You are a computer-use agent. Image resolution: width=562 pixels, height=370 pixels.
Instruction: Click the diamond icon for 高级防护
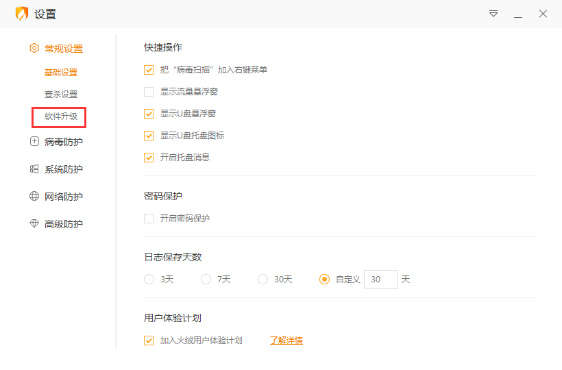[x=34, y=224]
